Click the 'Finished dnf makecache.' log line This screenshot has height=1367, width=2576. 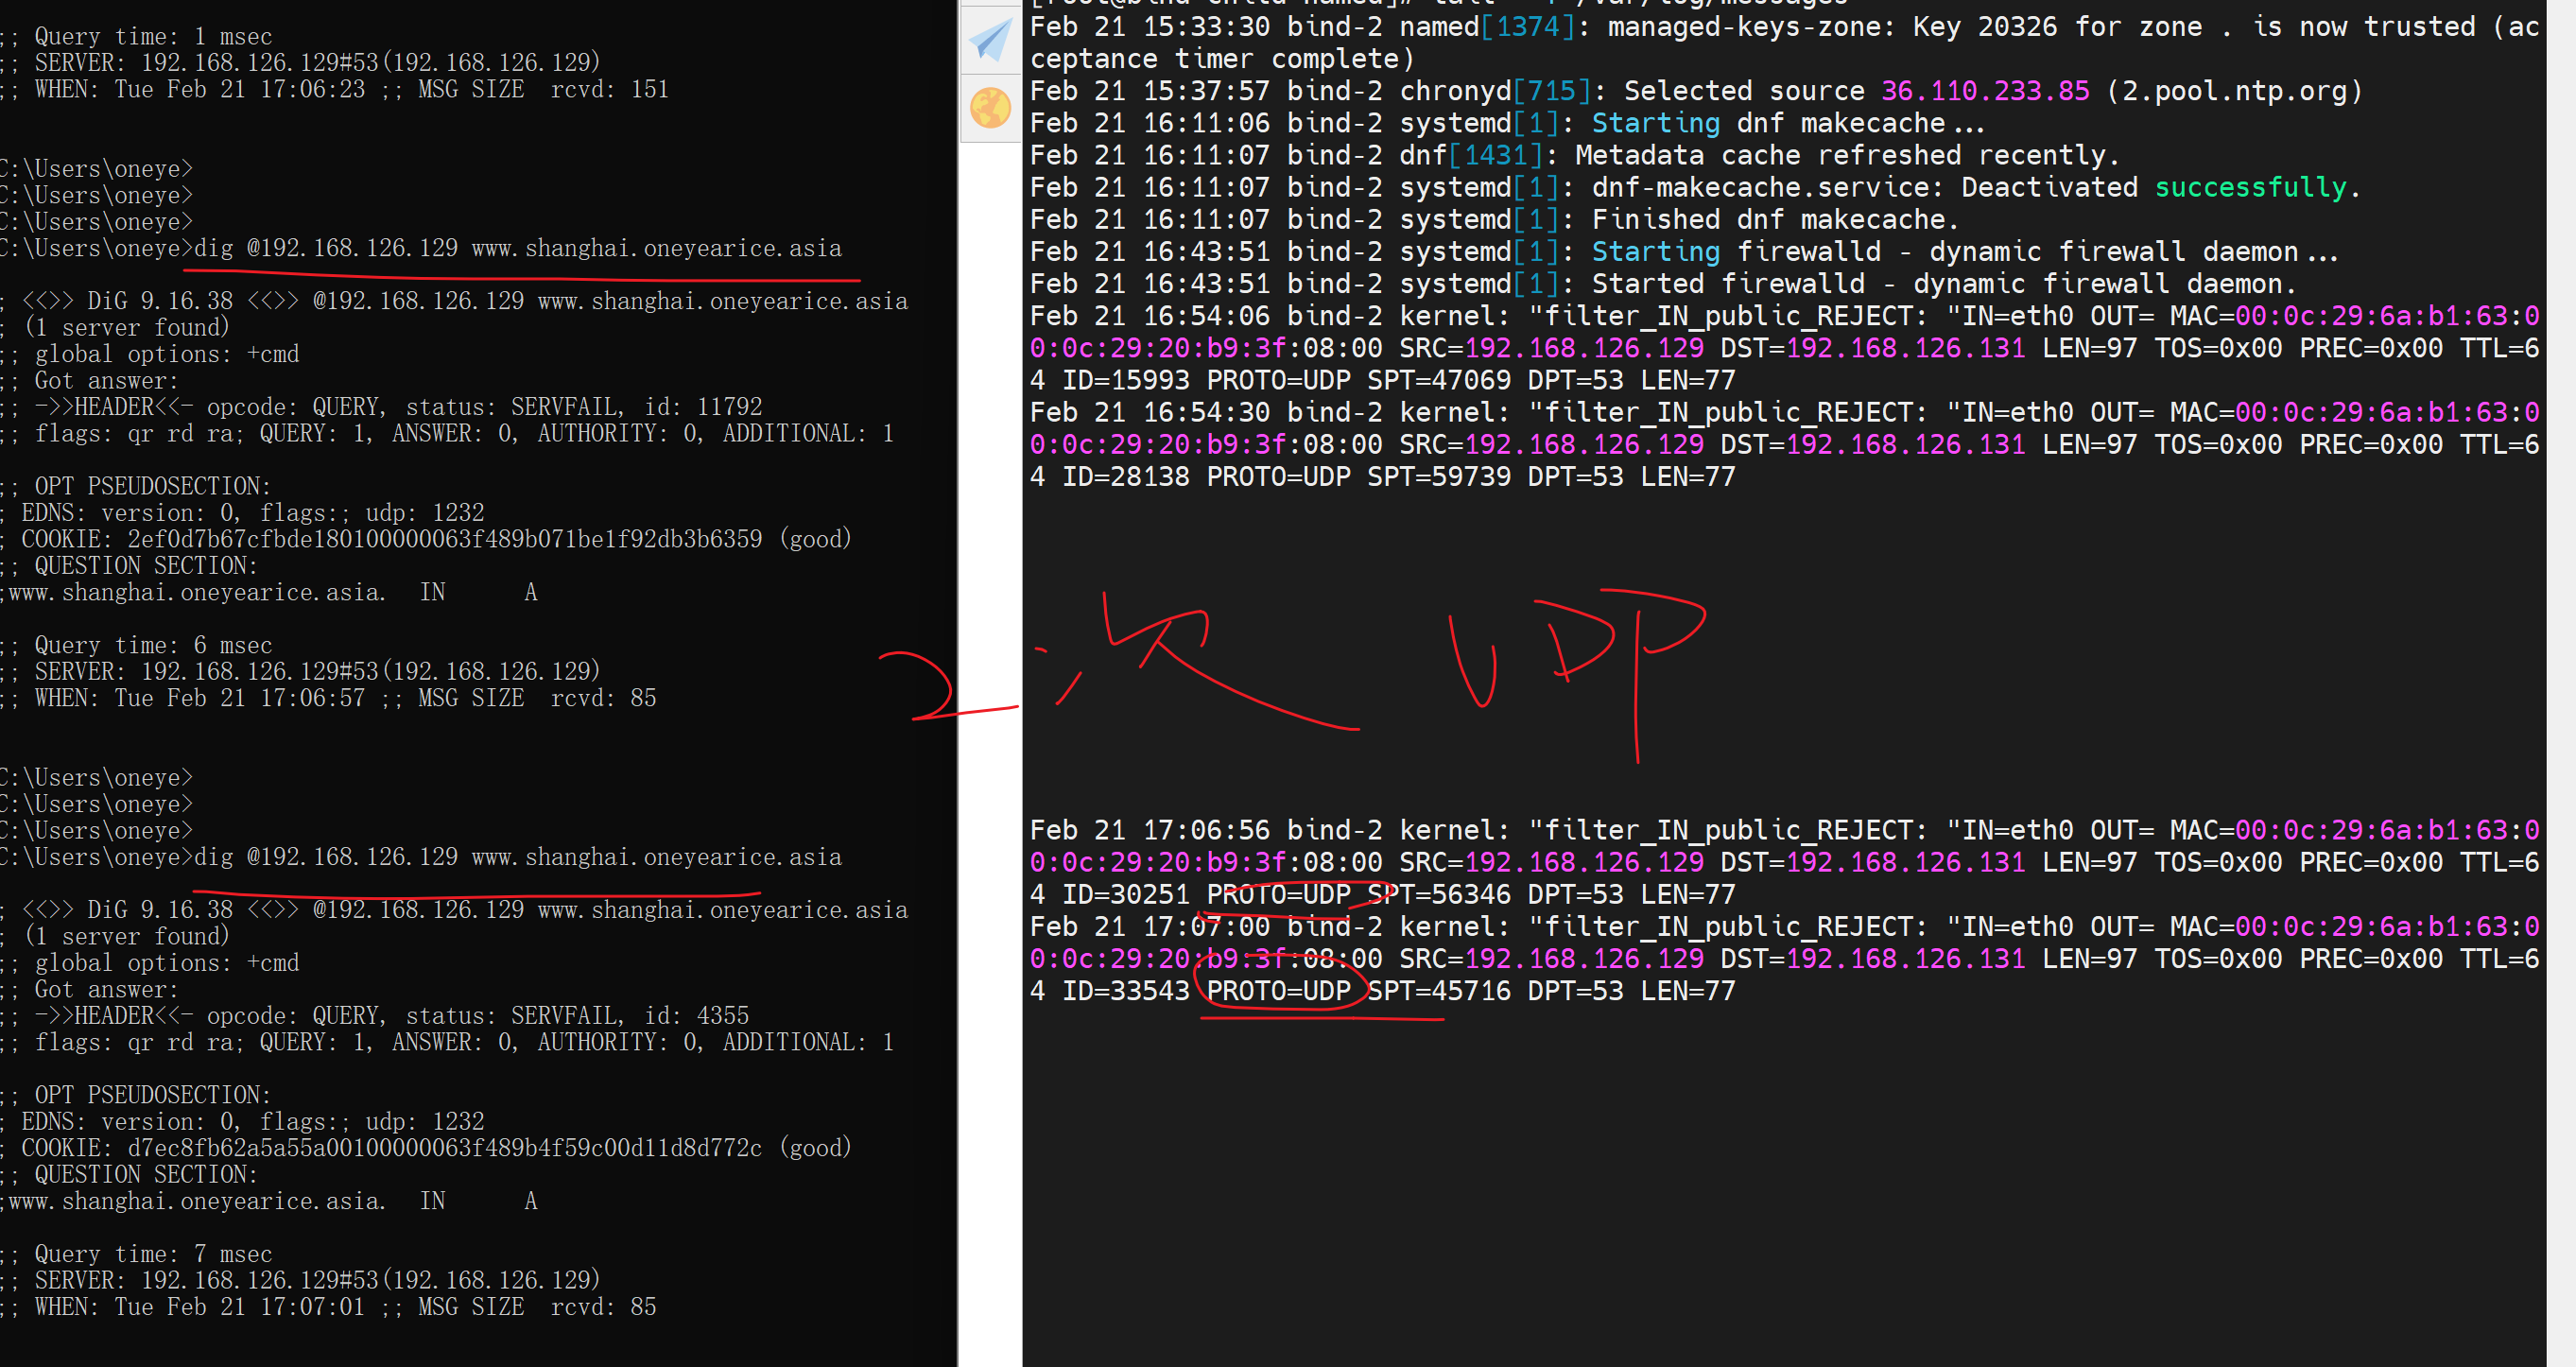pos(1495,219)
